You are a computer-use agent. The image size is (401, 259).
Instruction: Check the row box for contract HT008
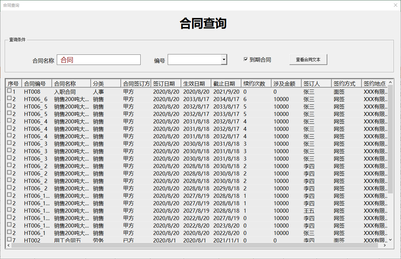[9, 91]
